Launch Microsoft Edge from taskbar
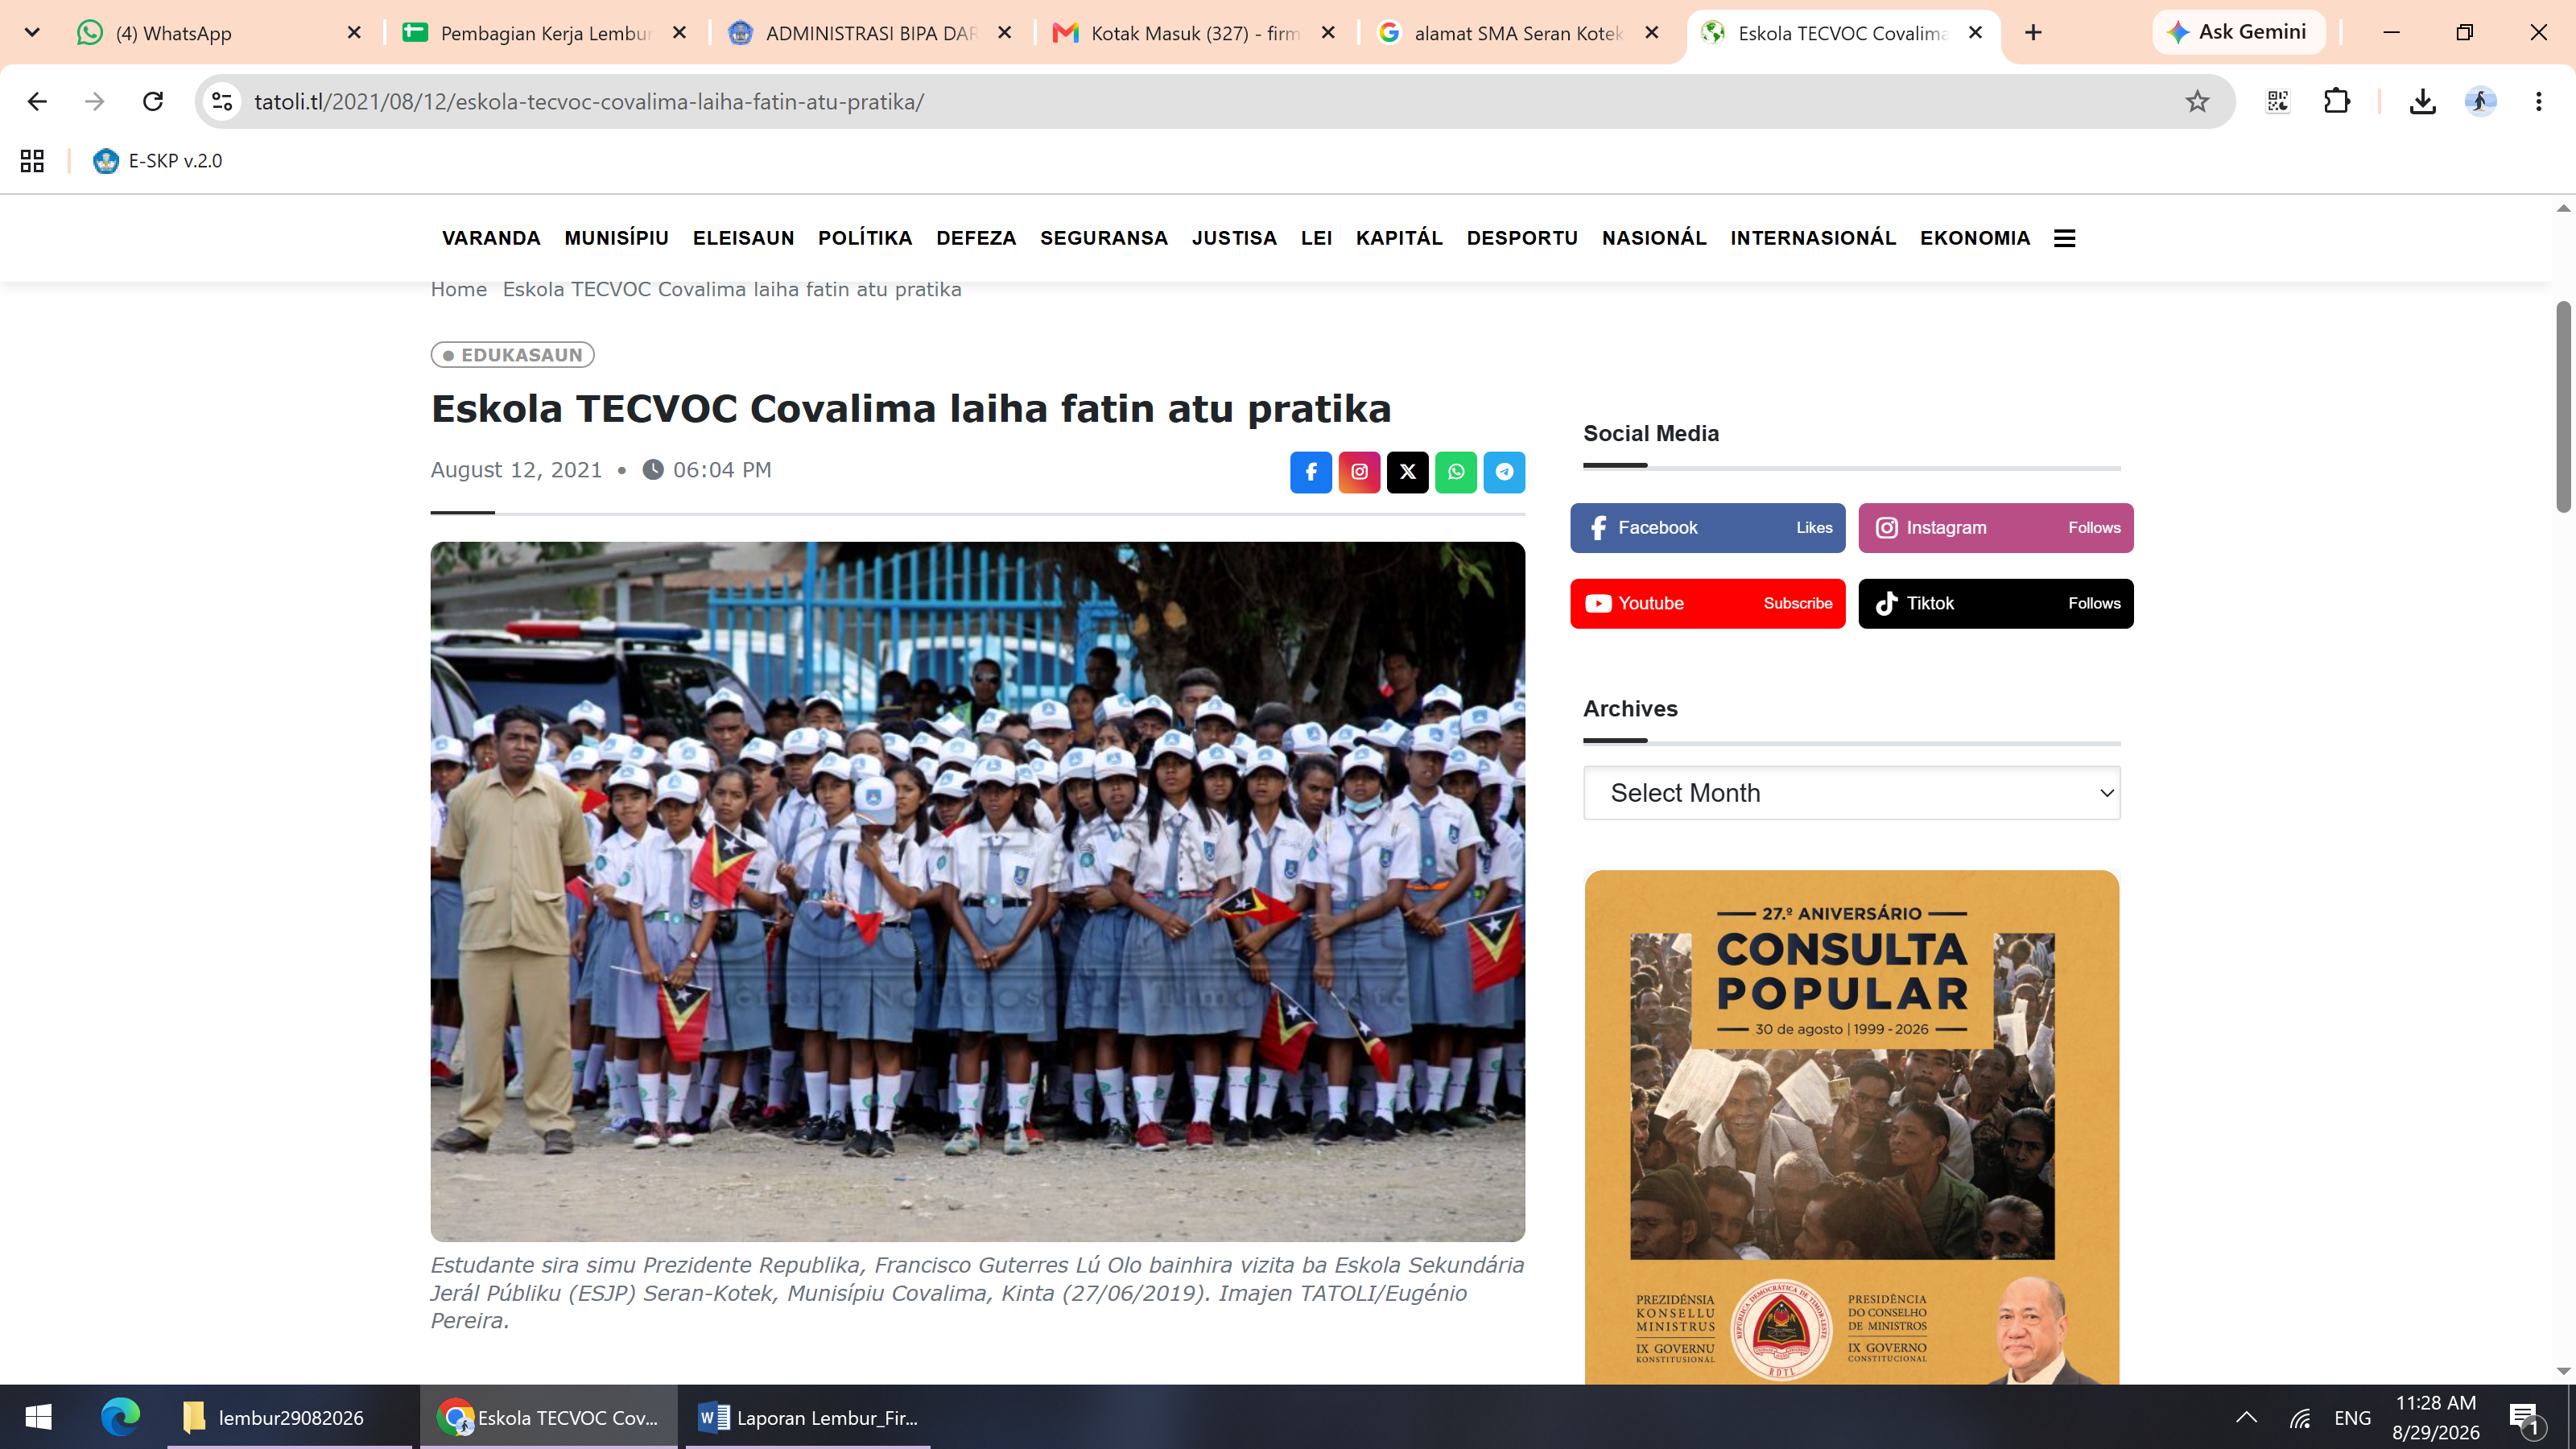This screenshot has height=1449, width=2576. tap(120, 1417)
